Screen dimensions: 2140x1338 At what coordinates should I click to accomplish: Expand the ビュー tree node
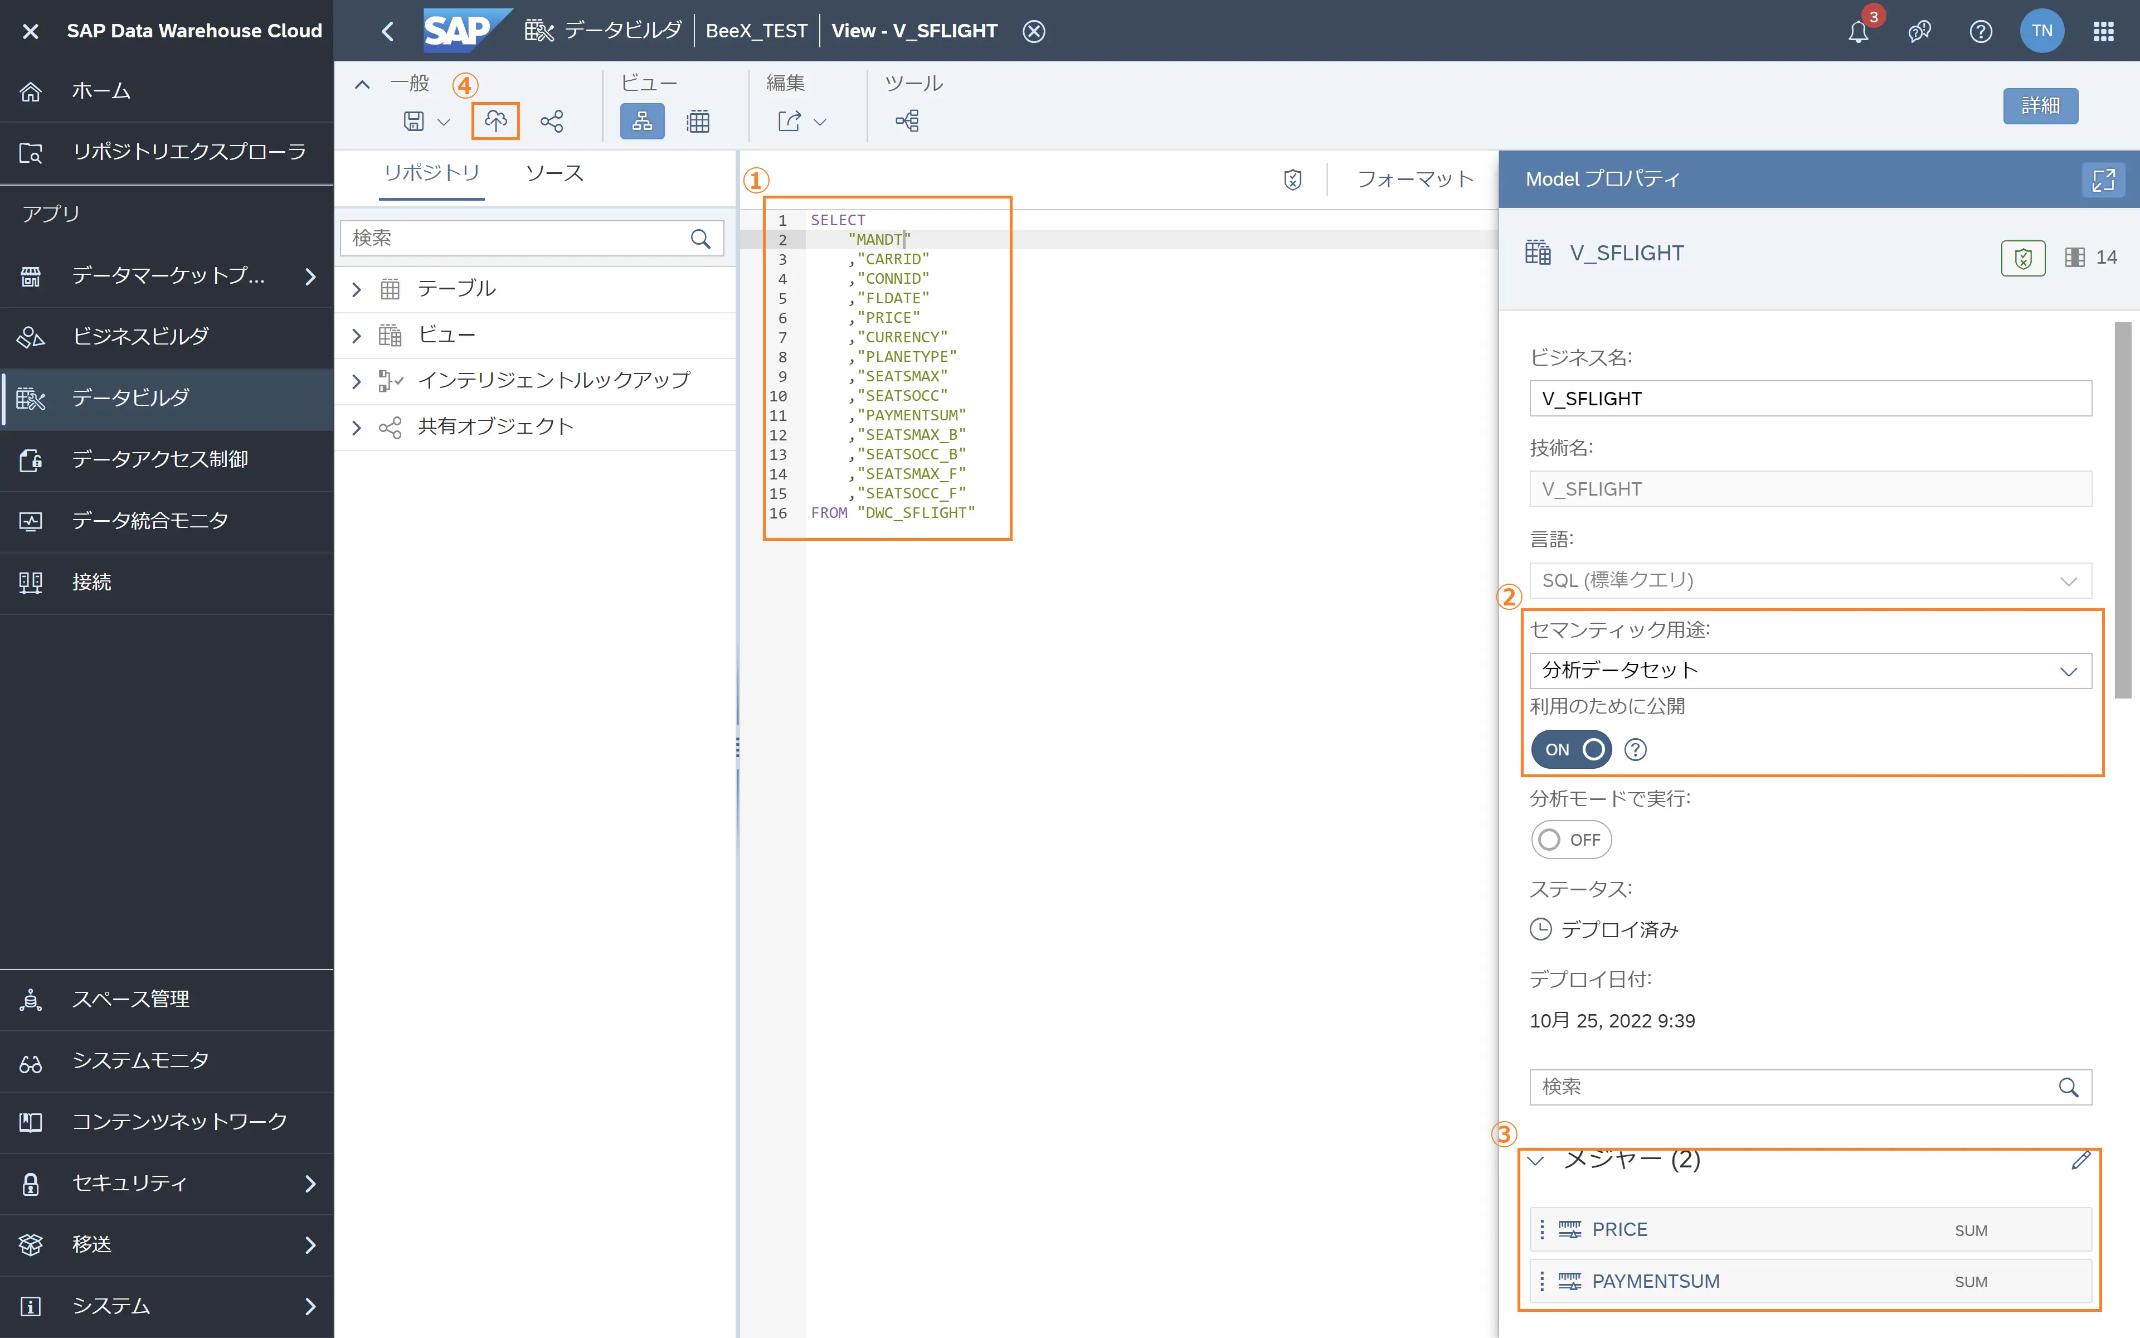point(356,336)
